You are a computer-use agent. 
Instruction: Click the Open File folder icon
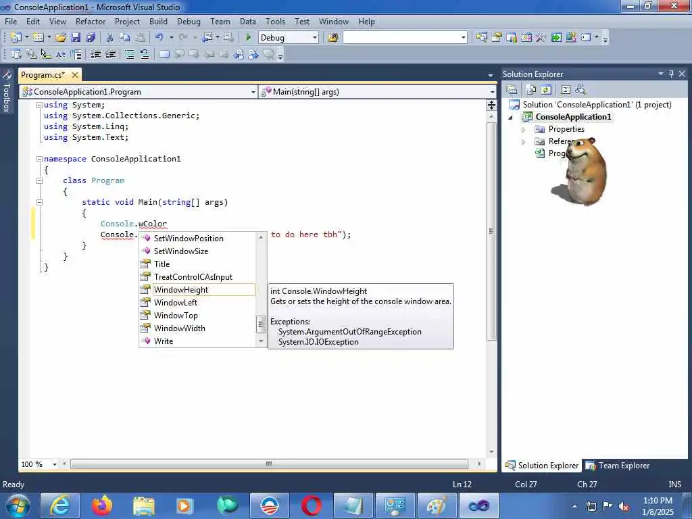pos(60,38)
